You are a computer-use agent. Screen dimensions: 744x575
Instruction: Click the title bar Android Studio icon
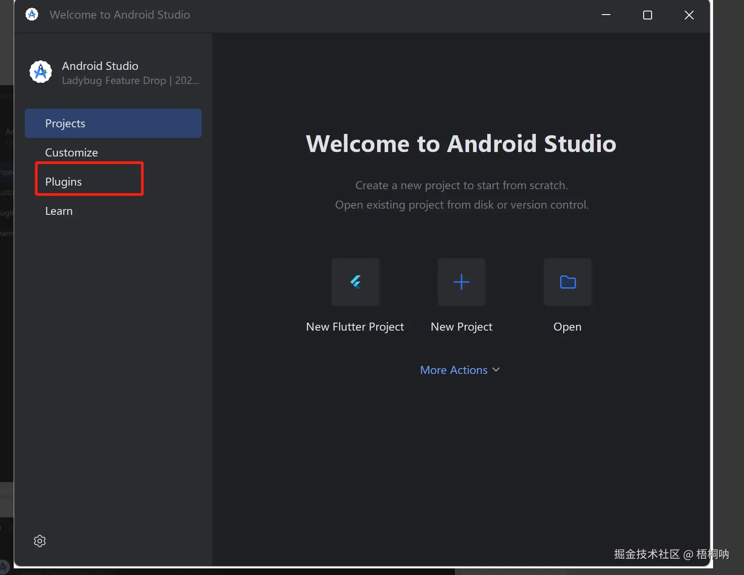pos(32,15)
